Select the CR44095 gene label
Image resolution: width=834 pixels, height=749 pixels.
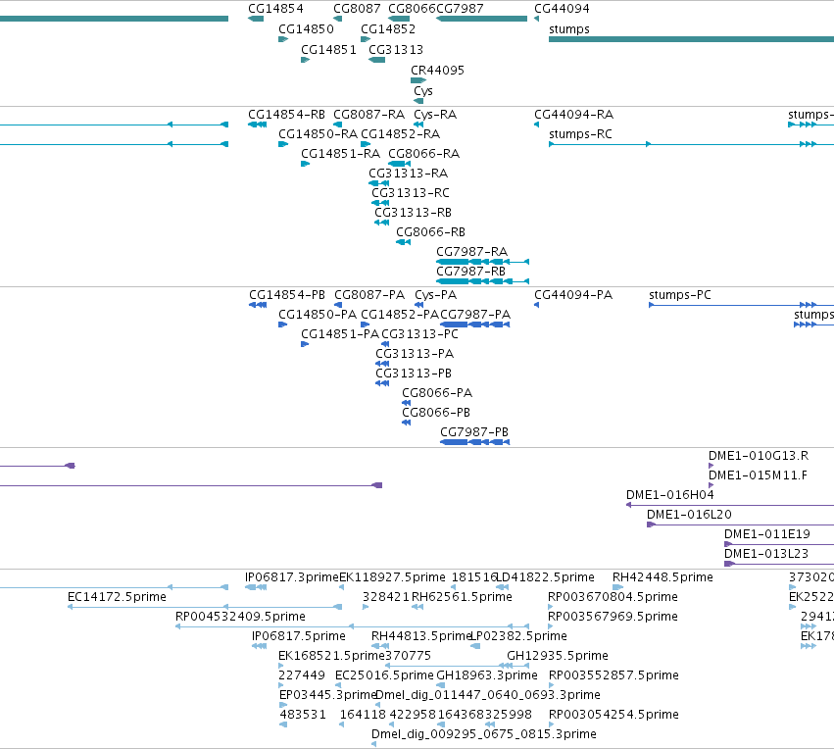[x=437, y=71]
